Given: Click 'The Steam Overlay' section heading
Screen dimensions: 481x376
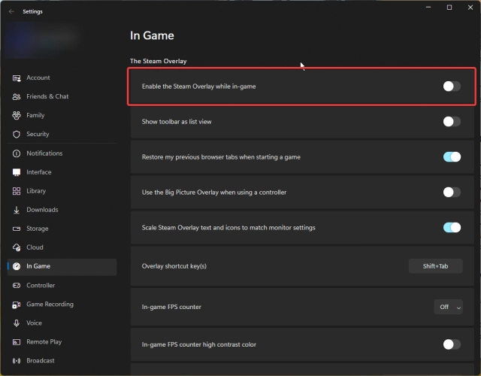Looking at the screenshot, I should tap(159, 61).
